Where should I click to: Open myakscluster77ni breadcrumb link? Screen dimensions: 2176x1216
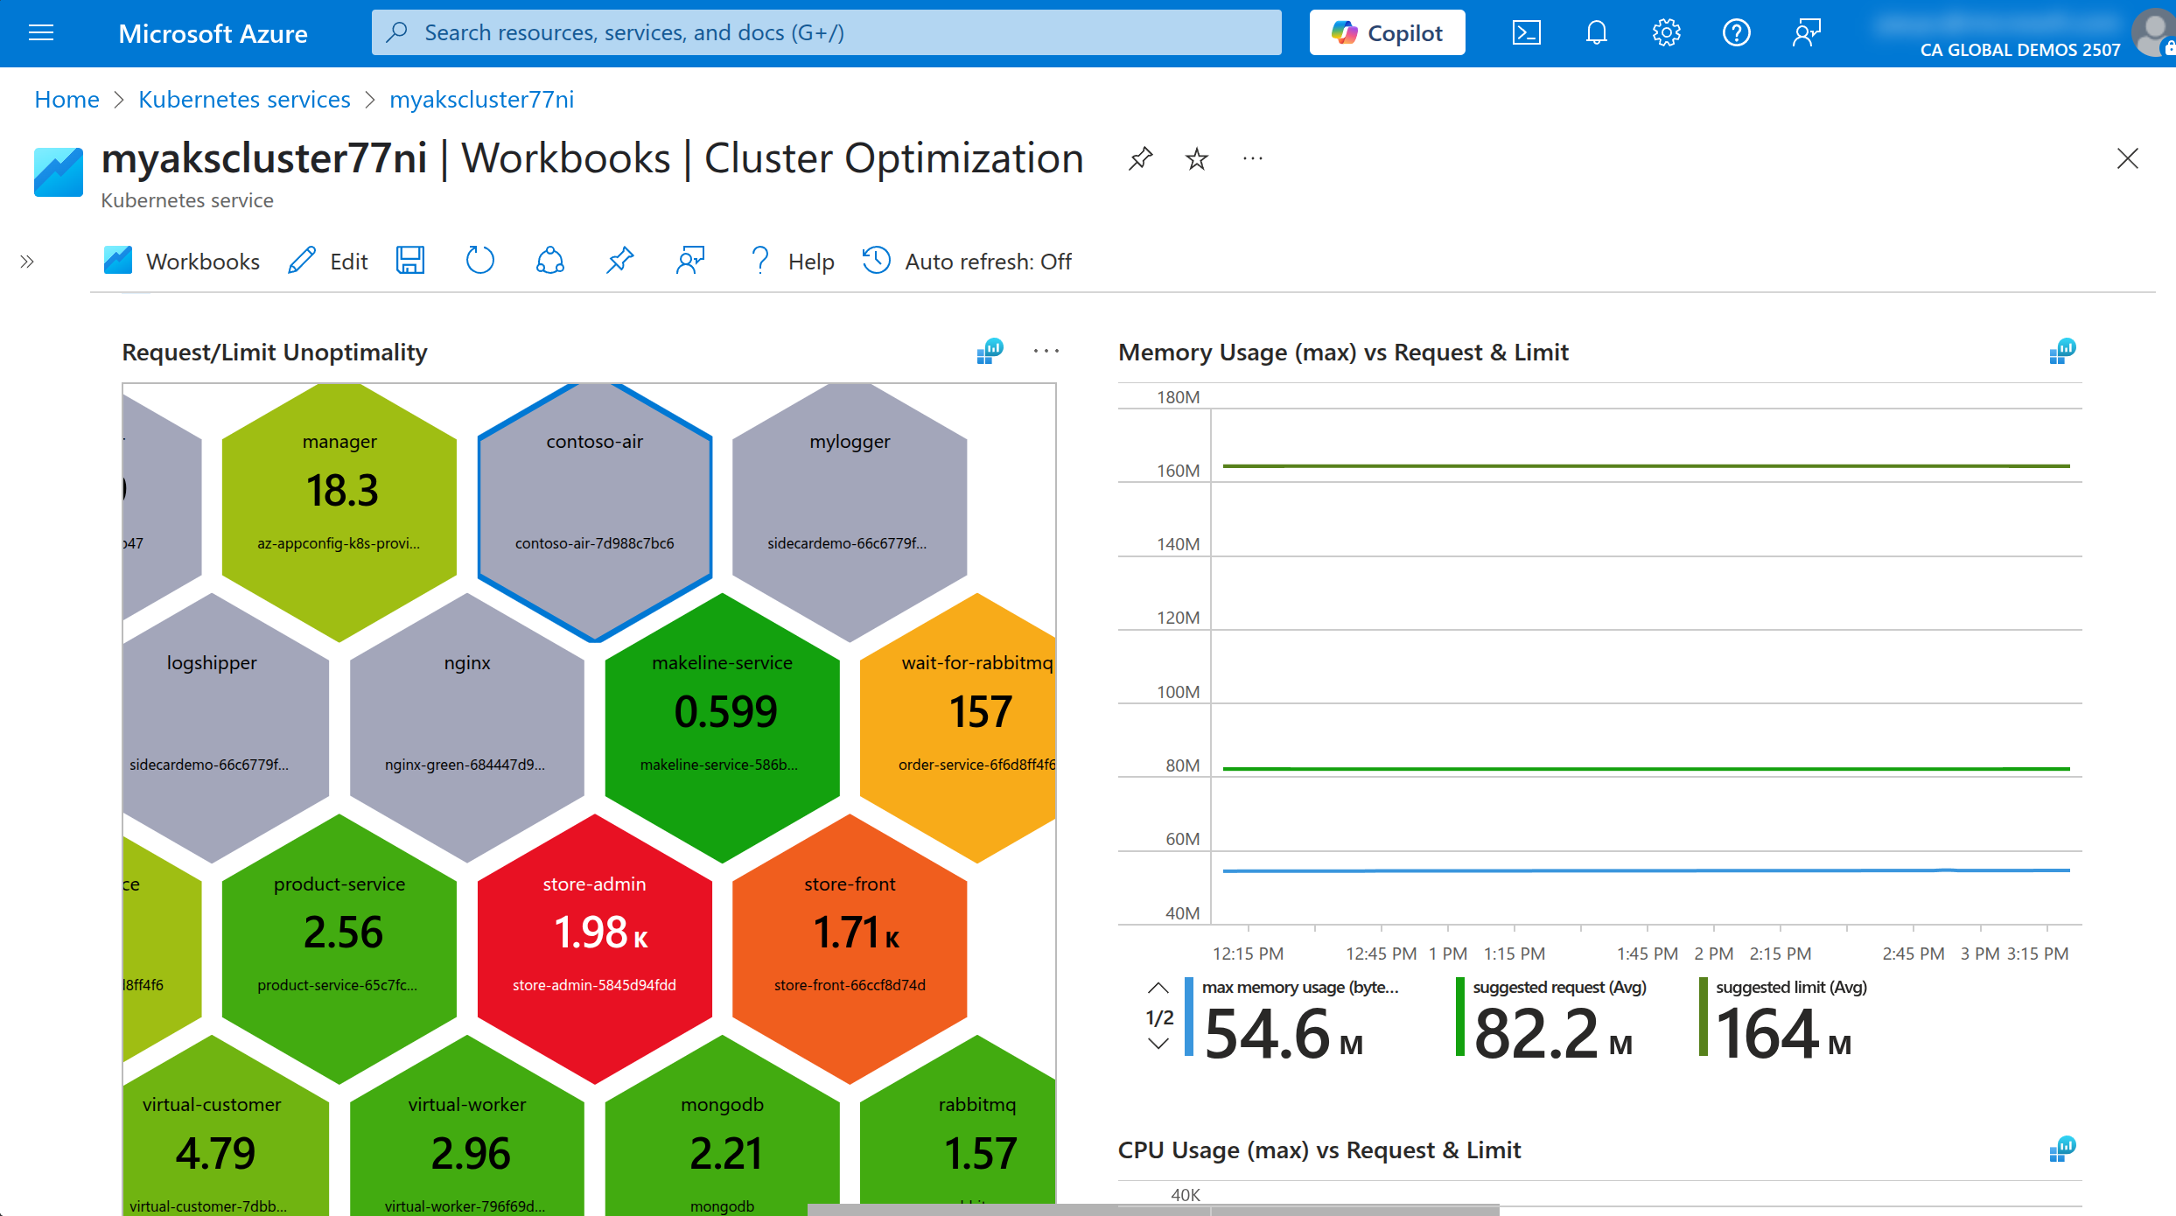[x=481, y=100]
